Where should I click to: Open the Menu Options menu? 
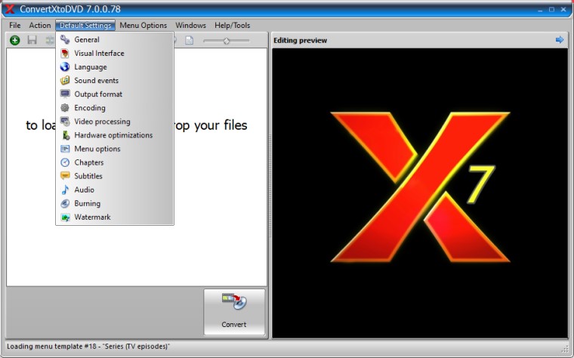143,25
